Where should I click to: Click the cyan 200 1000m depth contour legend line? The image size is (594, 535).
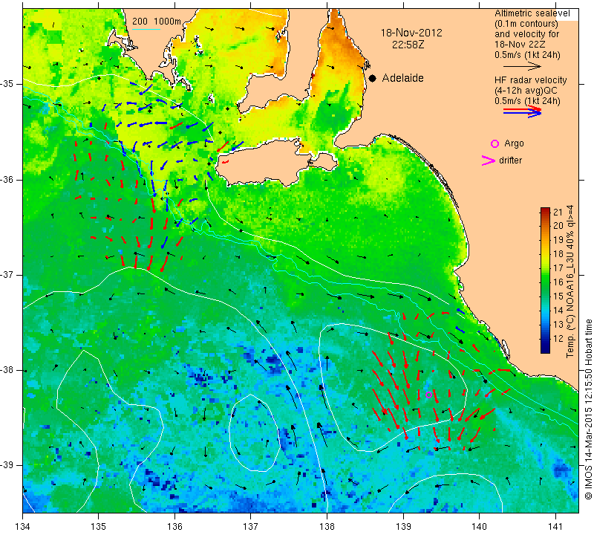coord(146,29)
